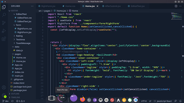Open App.css in the explorer

click(x=19, y=65)
